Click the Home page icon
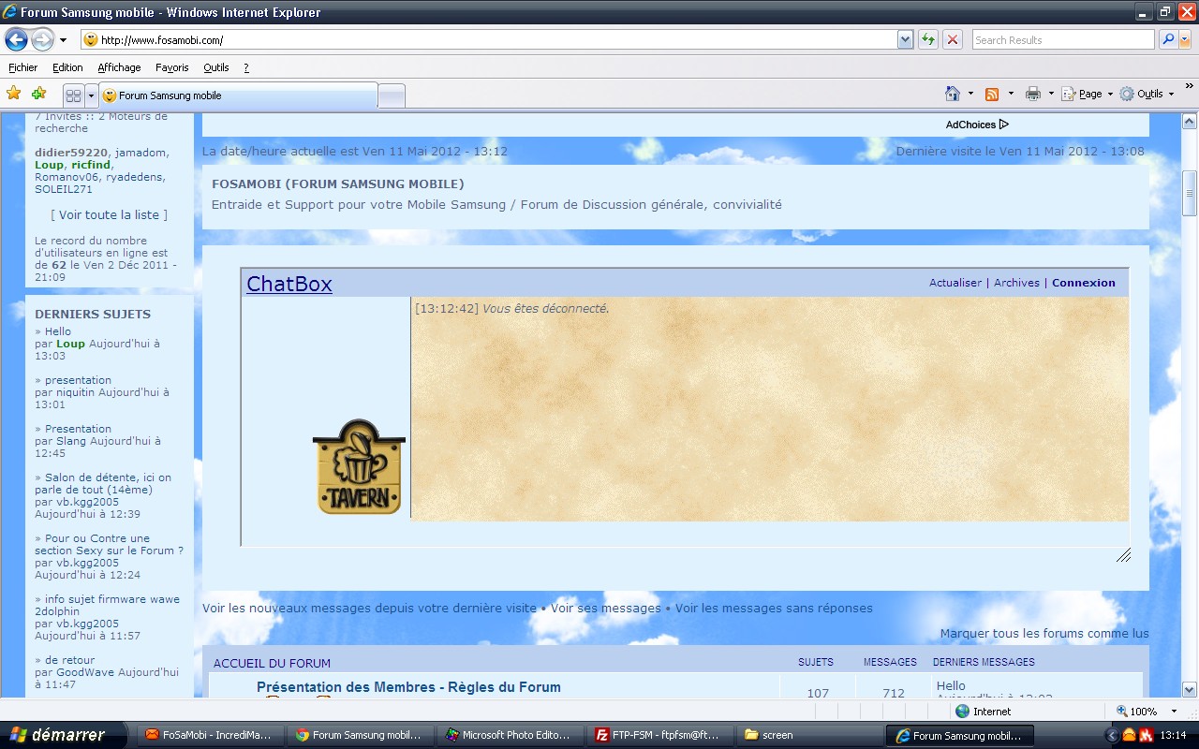This screenshot has width=1199, height=749. (x=953, y=94)
